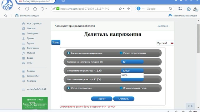Click the supply voltage field showing 12
Viewport: 200px width, 112px height.
pos(132,62)
